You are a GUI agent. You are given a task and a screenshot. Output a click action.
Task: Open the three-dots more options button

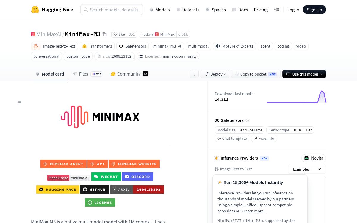tap(194, 74)
